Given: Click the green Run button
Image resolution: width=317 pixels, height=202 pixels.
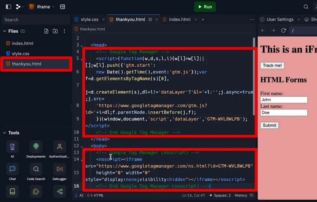Looking at the screenshot, I should point(205,6).
